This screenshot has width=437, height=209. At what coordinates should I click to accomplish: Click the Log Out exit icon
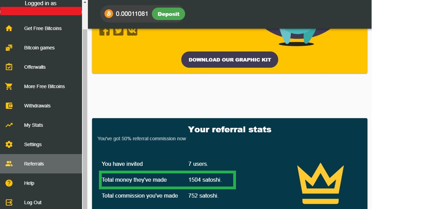click(x=9, y=202)
